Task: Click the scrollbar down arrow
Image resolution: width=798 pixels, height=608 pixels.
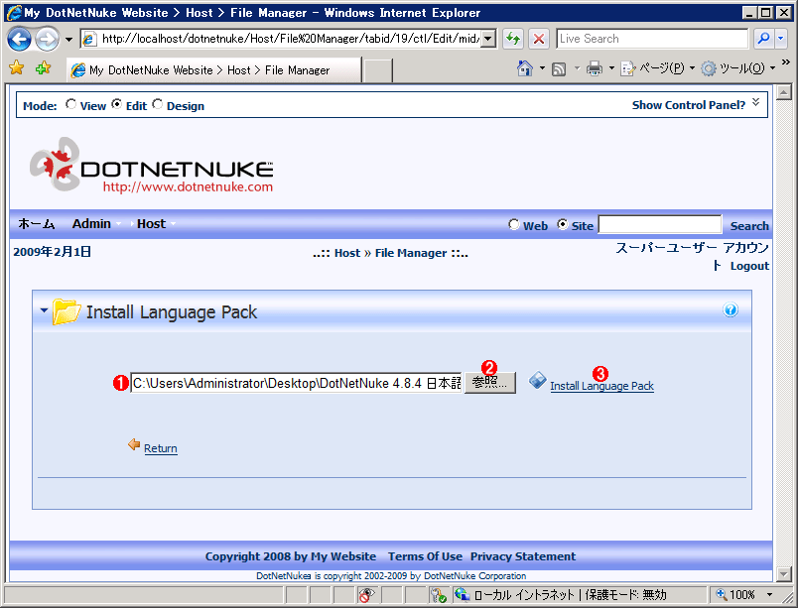Action: click(783, 574)
